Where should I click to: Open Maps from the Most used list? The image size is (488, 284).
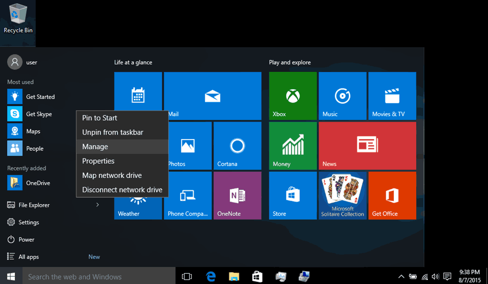pos(24,131)
